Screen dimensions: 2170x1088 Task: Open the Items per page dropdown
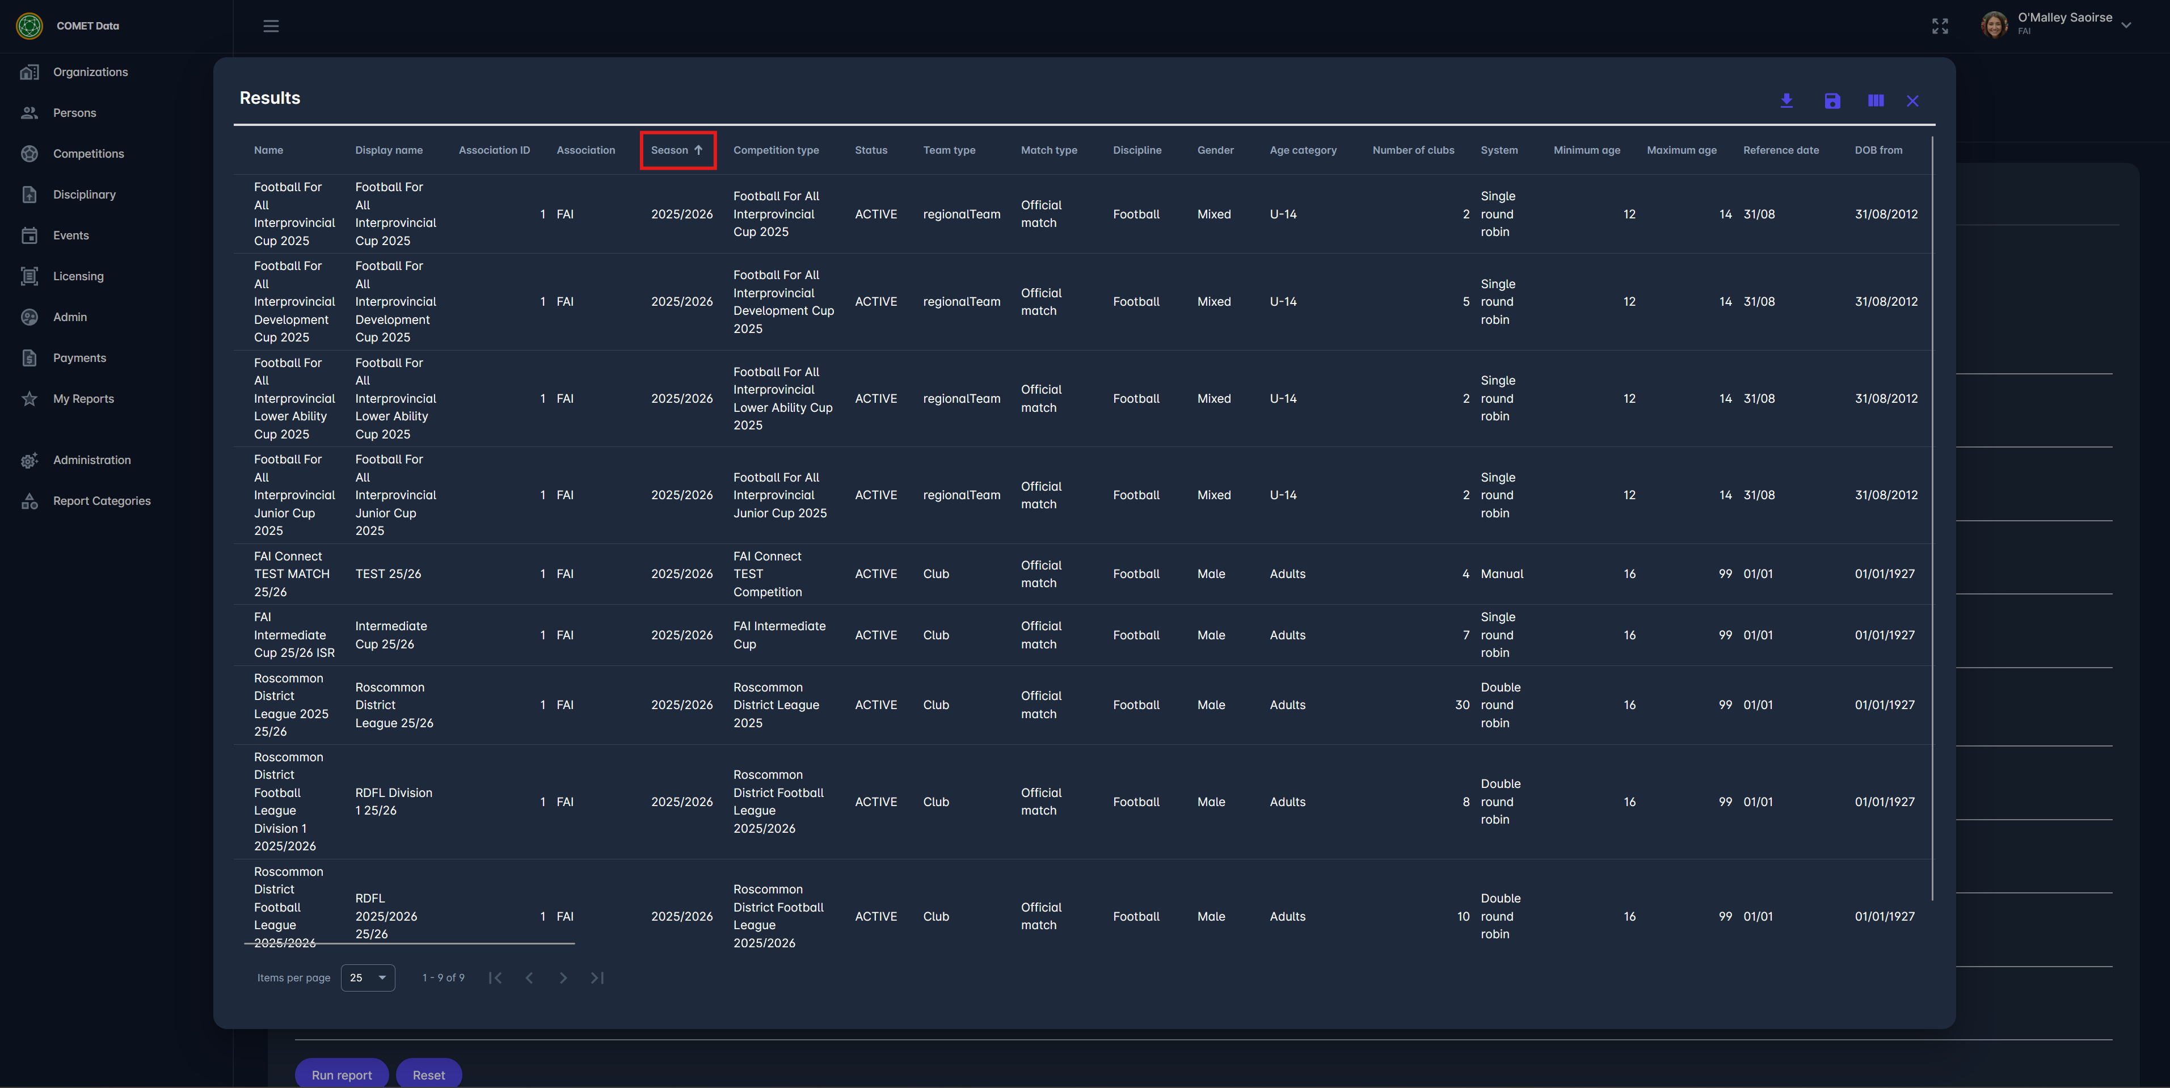pyautogui.click(x=368, y=978)
